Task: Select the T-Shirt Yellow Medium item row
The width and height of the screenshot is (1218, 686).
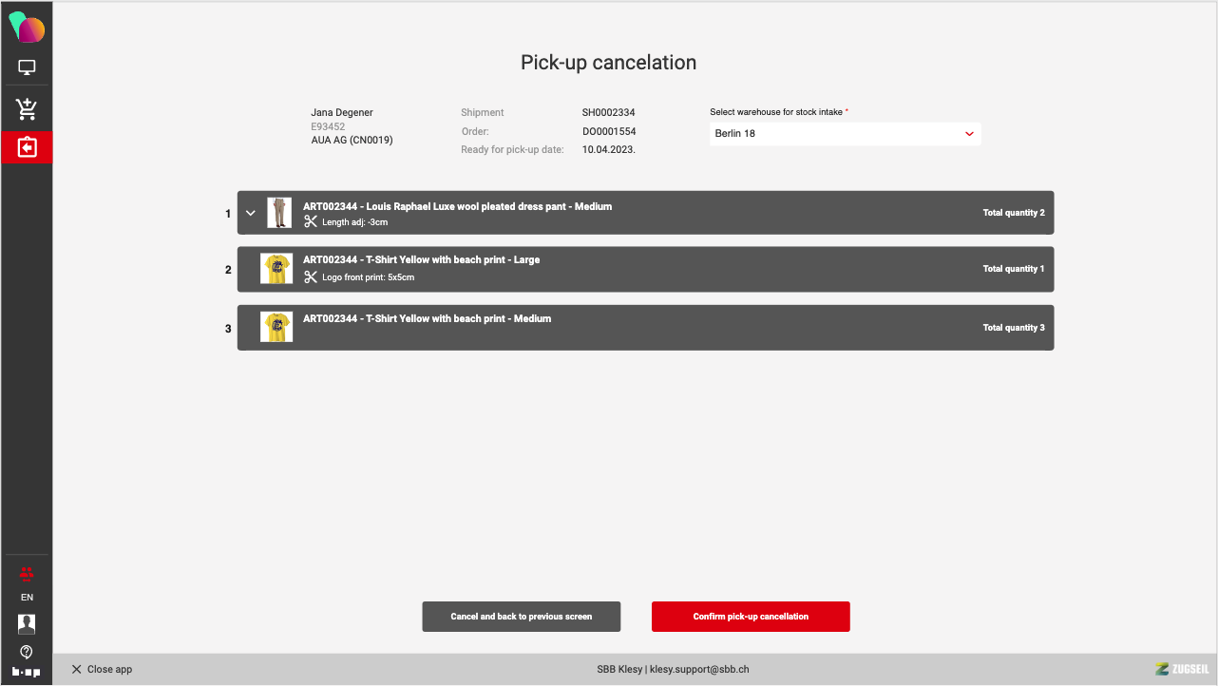Action: pyautogui.click(x=644, y=328)
